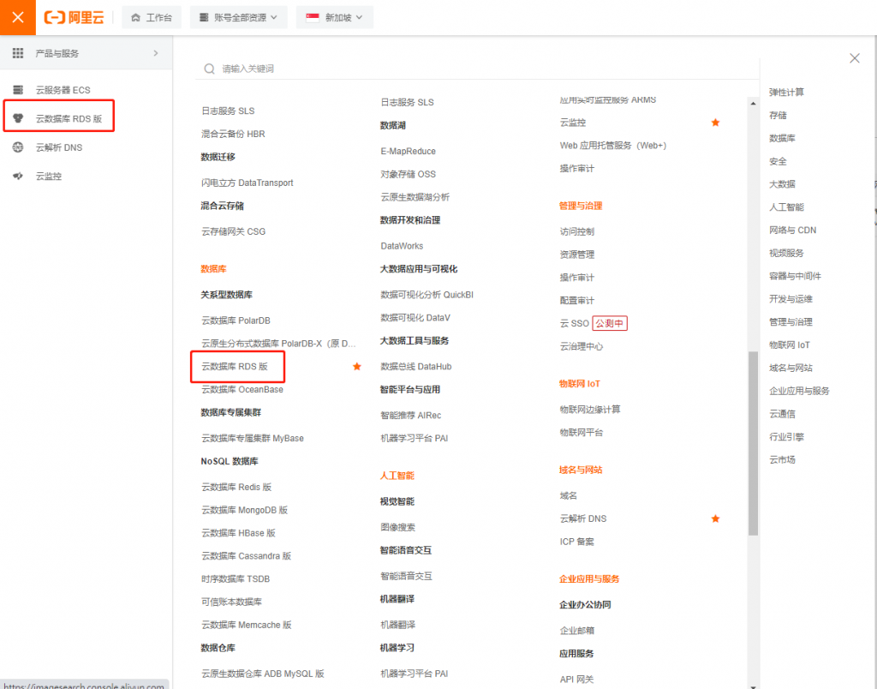
Task: Open 云数据库 Cassandra 版
Action: pyautogui.click(x=246, y=556)
